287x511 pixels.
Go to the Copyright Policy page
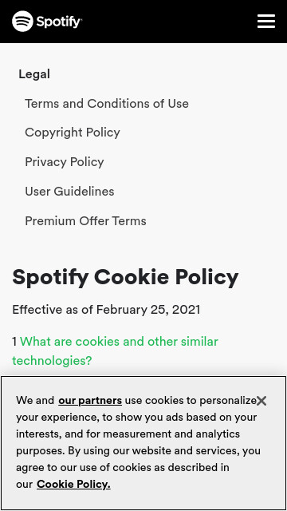(73, 133)
